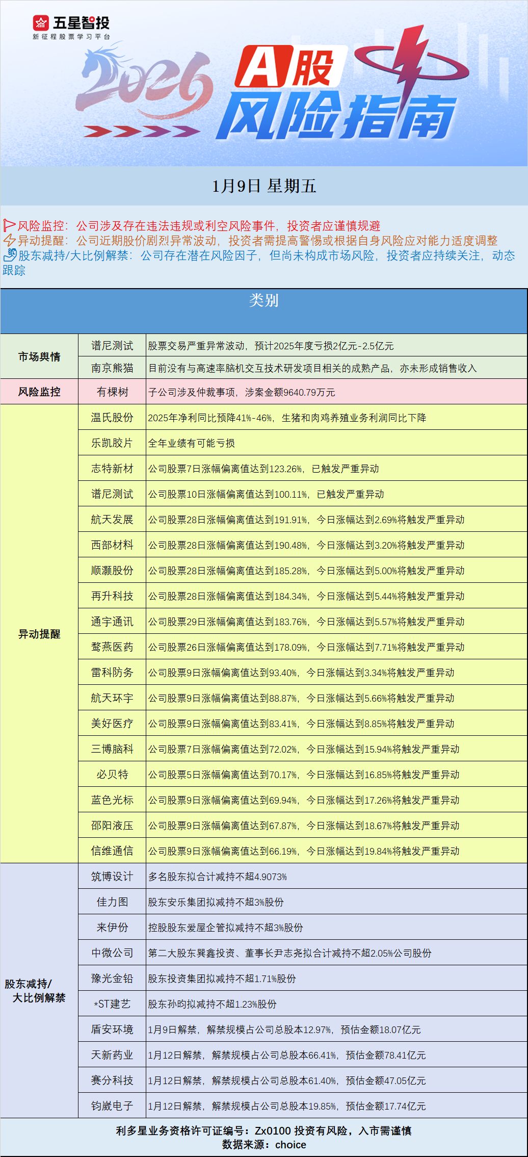The width and height of the screenshot is (528, 1157).
Task: Click the 南京熊猫 stock name
Action: (112, 368)
